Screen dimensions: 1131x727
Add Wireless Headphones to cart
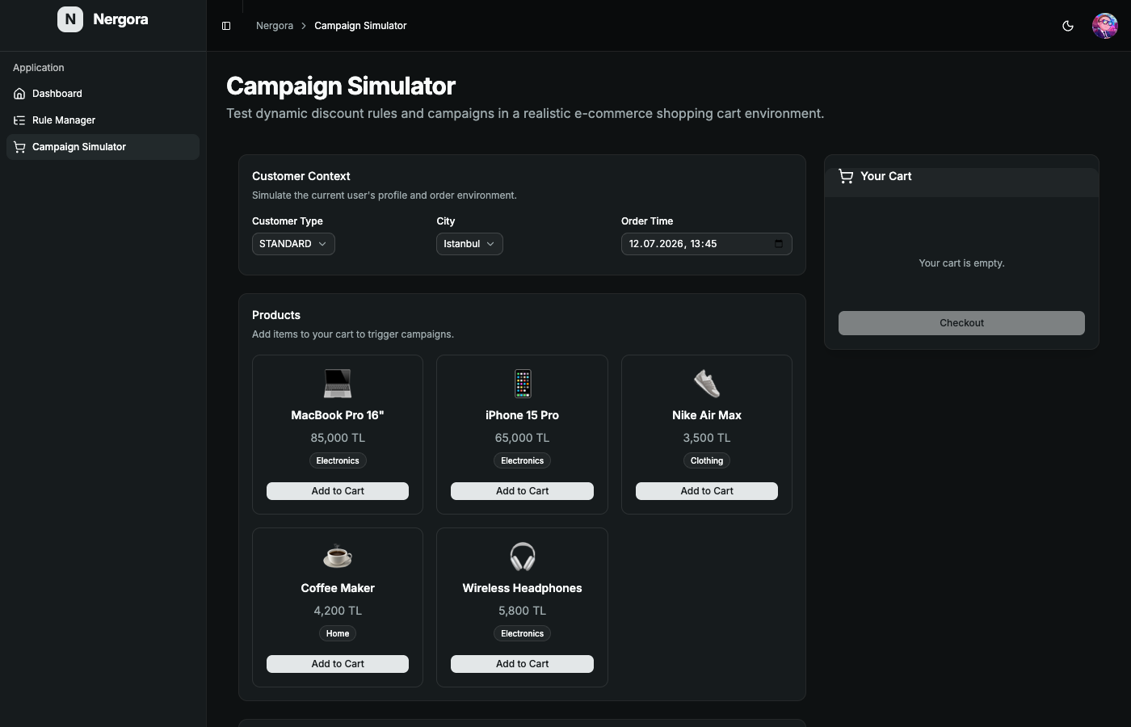522,664
